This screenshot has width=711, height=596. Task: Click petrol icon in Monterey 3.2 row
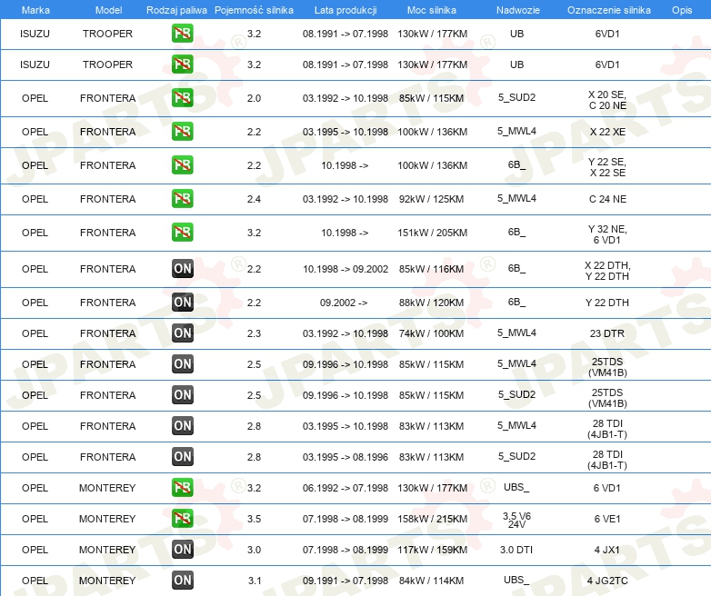[182, 487]
